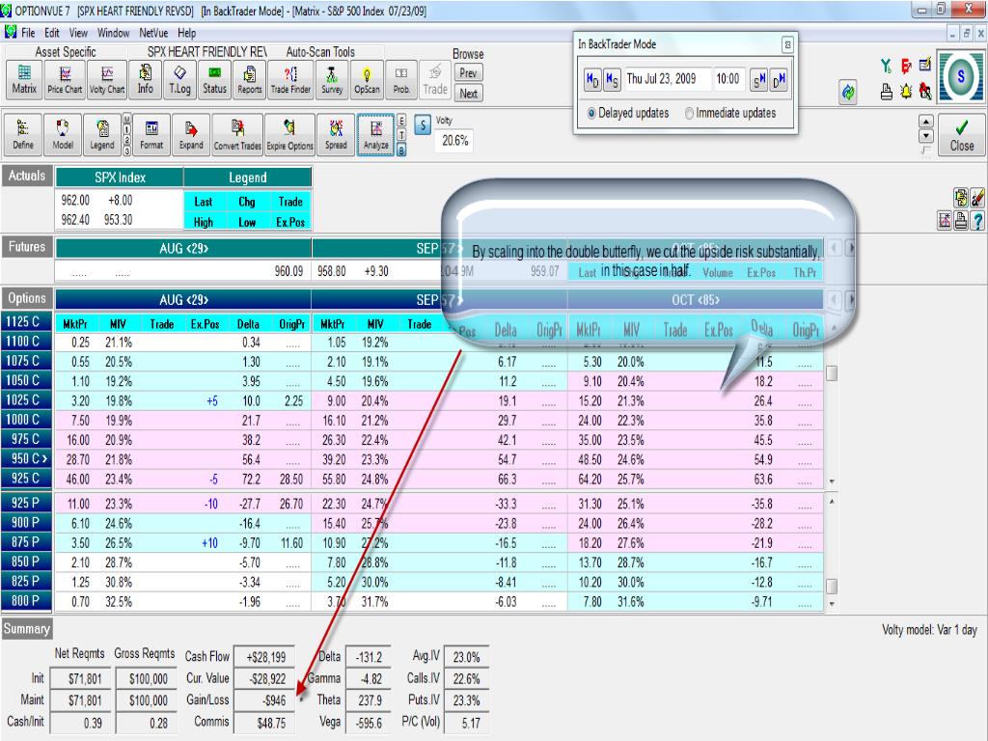This screenshot has height=741, width=988.
Task: Click the Browse Prev button
Action: (468, 73)
